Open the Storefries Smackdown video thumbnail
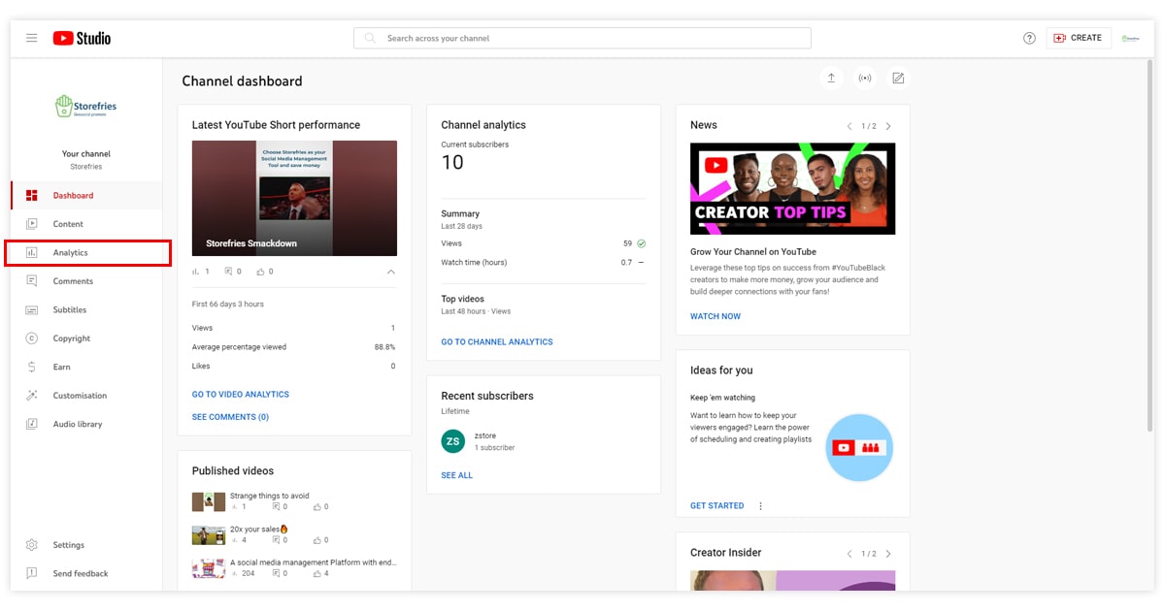This screenshot has width=1165, height=611. [x=294, y=198]
